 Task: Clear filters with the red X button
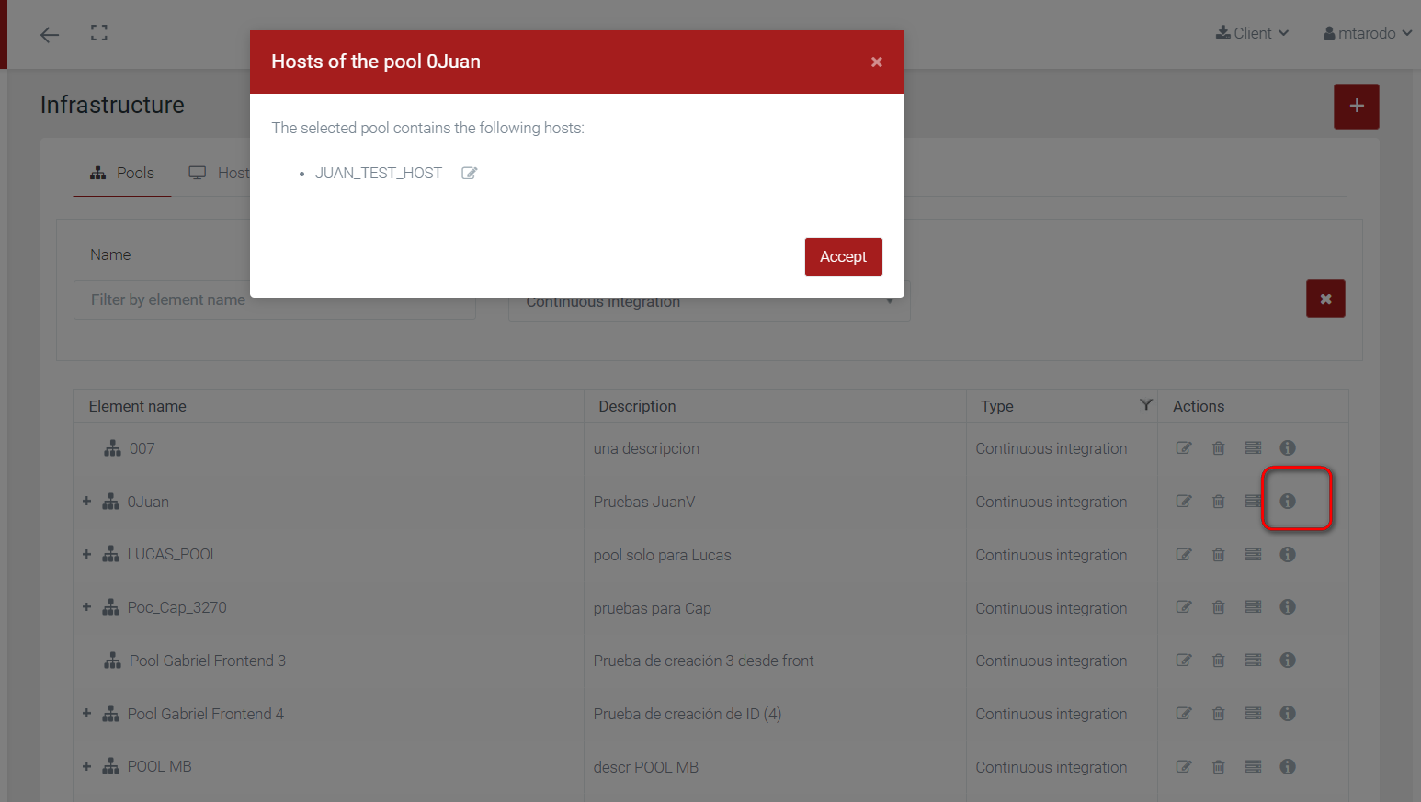coord(1324,299)
